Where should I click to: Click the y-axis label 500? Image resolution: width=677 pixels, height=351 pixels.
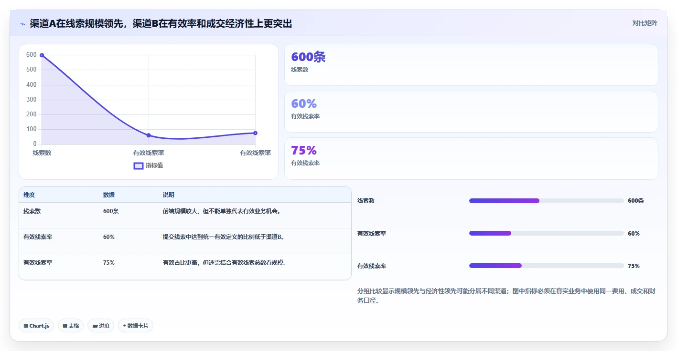point(32,70)
